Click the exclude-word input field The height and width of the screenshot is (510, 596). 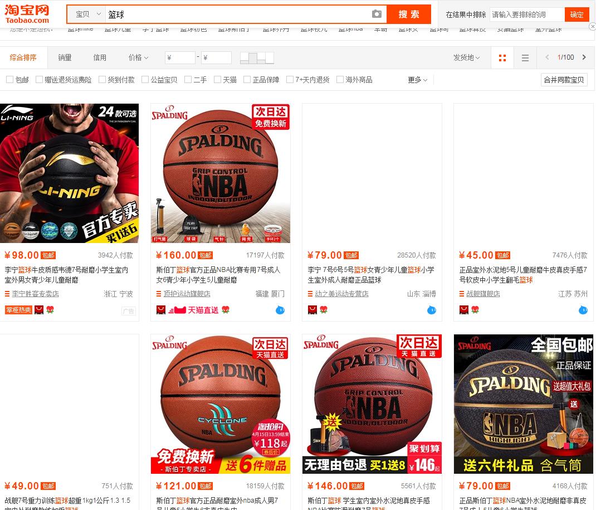527,14
